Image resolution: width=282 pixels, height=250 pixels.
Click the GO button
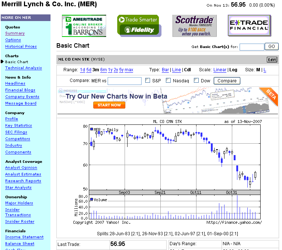(272, 47)
